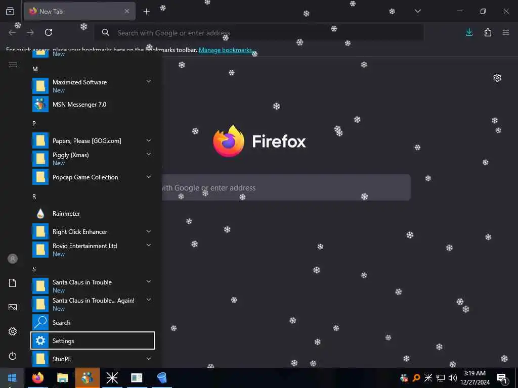Screen dimensions: 518x388
Task: Go forward with the forward arrow
Action: pos(30,32)
